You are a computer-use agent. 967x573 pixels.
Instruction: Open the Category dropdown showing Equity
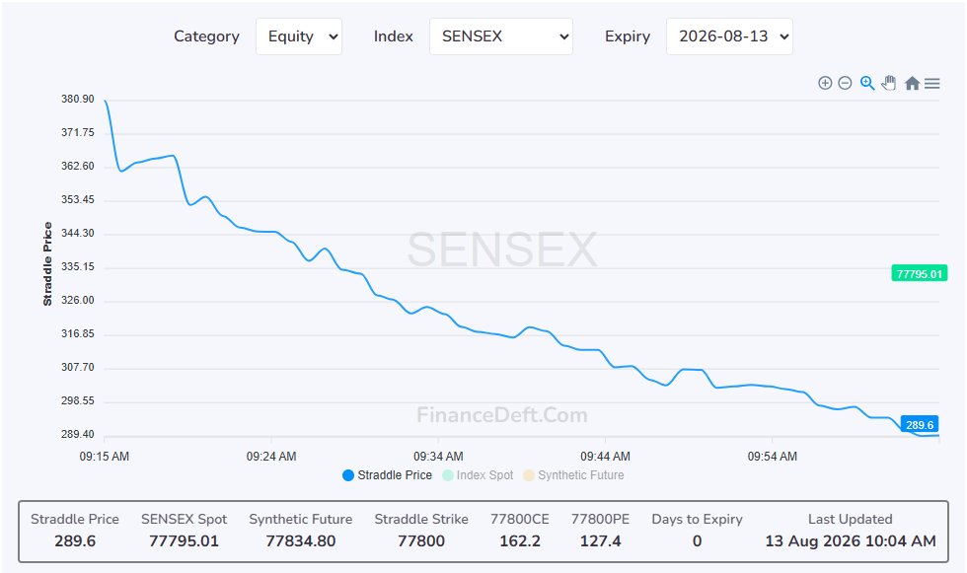[x=299, y=36]
